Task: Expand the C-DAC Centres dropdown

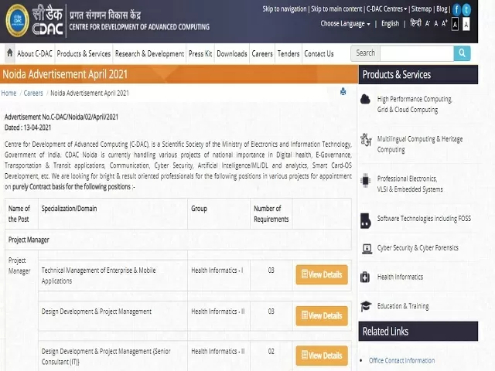Action: pos(387,9)
